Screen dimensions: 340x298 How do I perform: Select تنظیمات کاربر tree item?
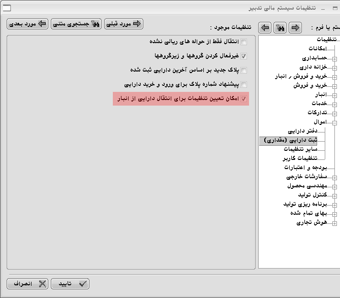click(x=299, y=158)
